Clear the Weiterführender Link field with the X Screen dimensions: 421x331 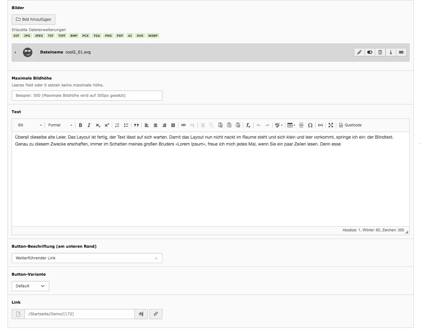[156, 258]
